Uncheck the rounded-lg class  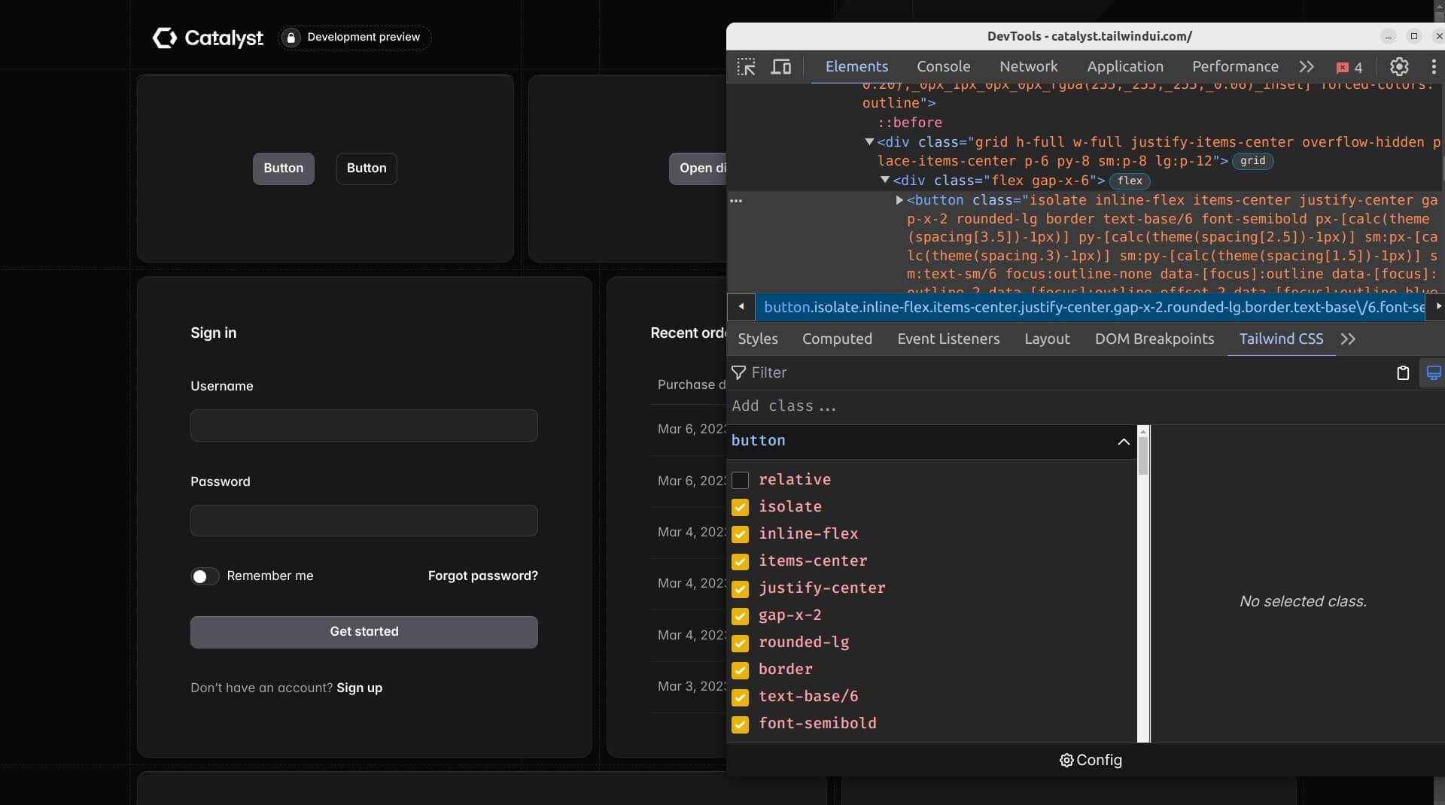pyautogui.click(x=740, y=642)
